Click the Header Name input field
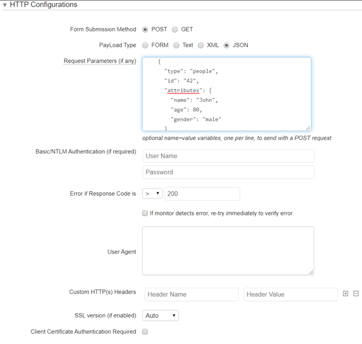 [191, 294]
